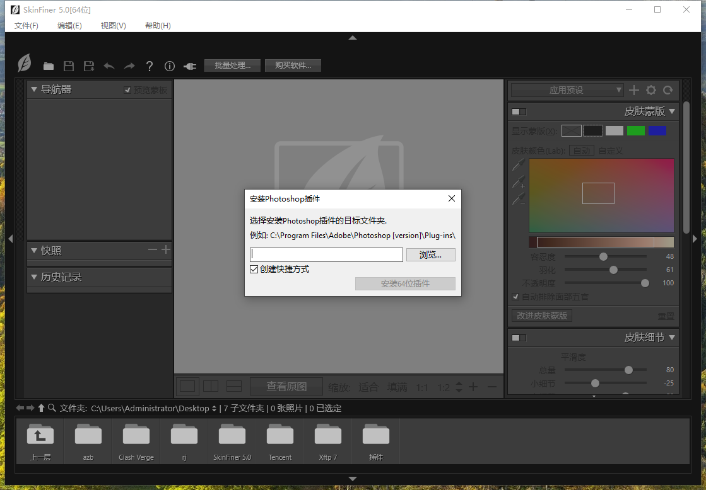706x490 pixels.
Task: Collapse the 历史记录 panel
Action: (34, 277)
